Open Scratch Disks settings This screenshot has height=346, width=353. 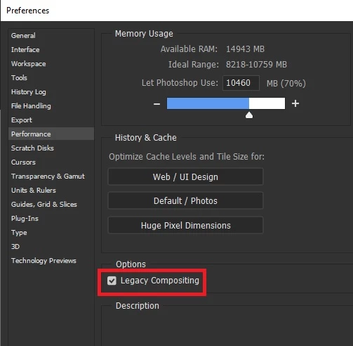tap(32, 148)
